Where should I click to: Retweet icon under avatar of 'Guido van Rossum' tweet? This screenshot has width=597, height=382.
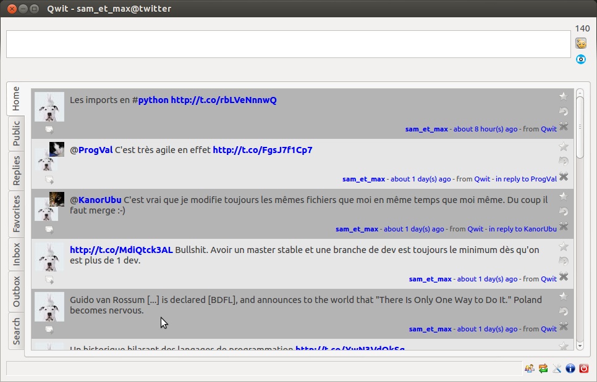(x=49, y=330)
